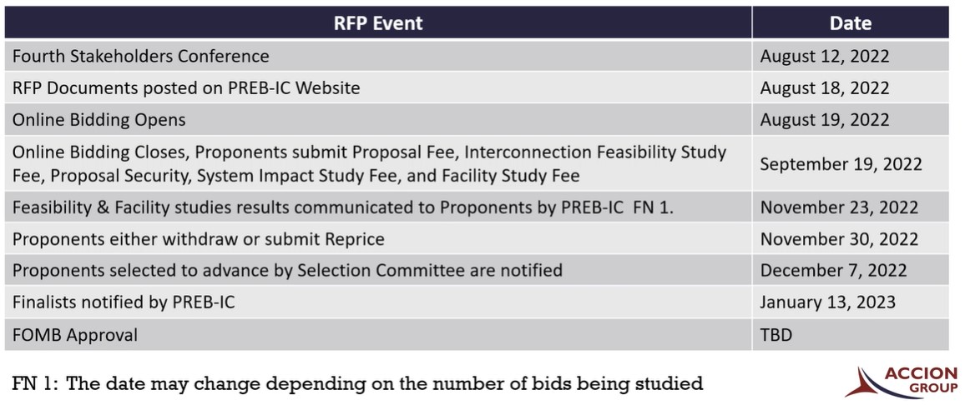Click the September 19, 2022 date cell

tap(841, 163)
